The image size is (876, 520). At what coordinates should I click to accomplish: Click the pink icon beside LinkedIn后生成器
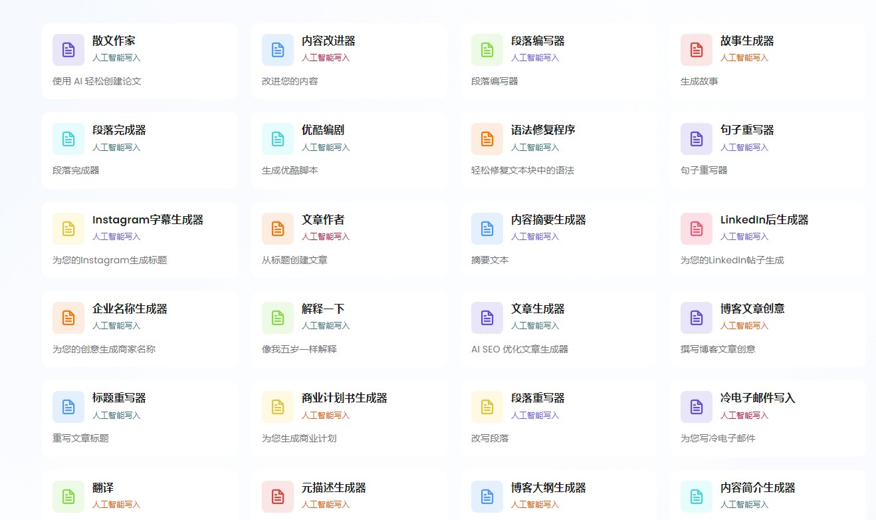click(x=697, y=229)
